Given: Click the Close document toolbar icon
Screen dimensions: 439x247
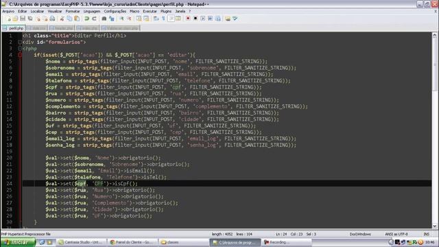Looking at the screenshot, I should coord(38,19).
